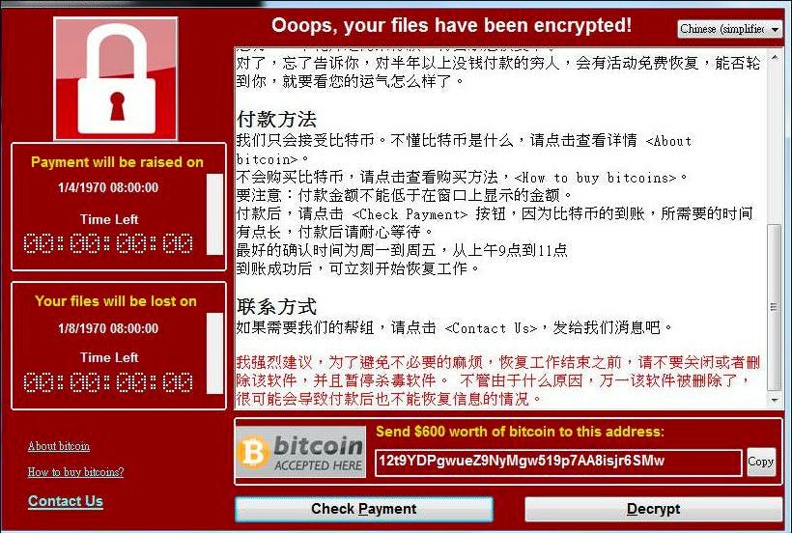This screenshot has height=533, width=792.
Task: Click the Bitcoin Accepted Here logo
Action: tap(300, 452)
